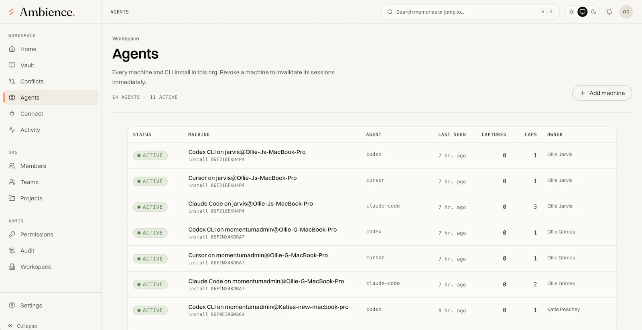The width and height of the screenshot is (642, 330).
Task: Open Settings label in sidebar
Action: point(31,306)
